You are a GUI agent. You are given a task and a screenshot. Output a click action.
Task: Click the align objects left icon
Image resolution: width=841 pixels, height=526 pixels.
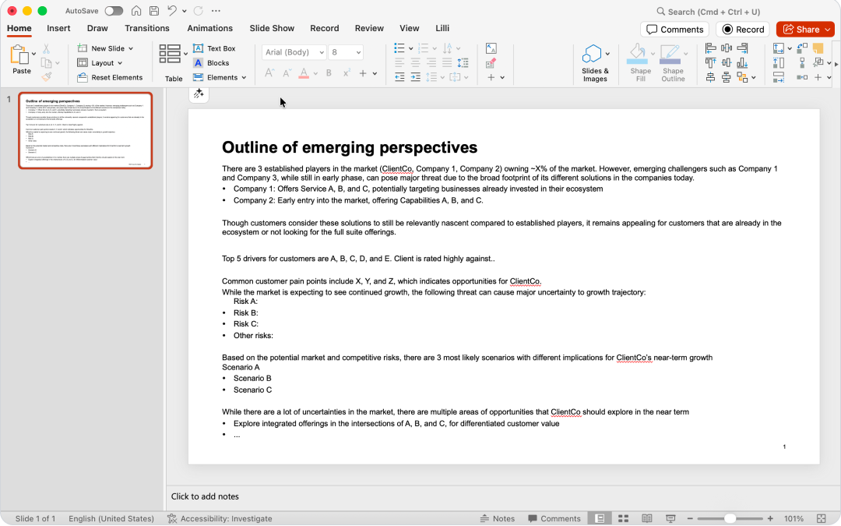[711, 48]
